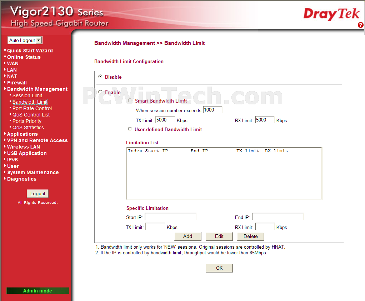Select the Enable radio button
Screen dimensions: 365x301
[x=100, y=92]
